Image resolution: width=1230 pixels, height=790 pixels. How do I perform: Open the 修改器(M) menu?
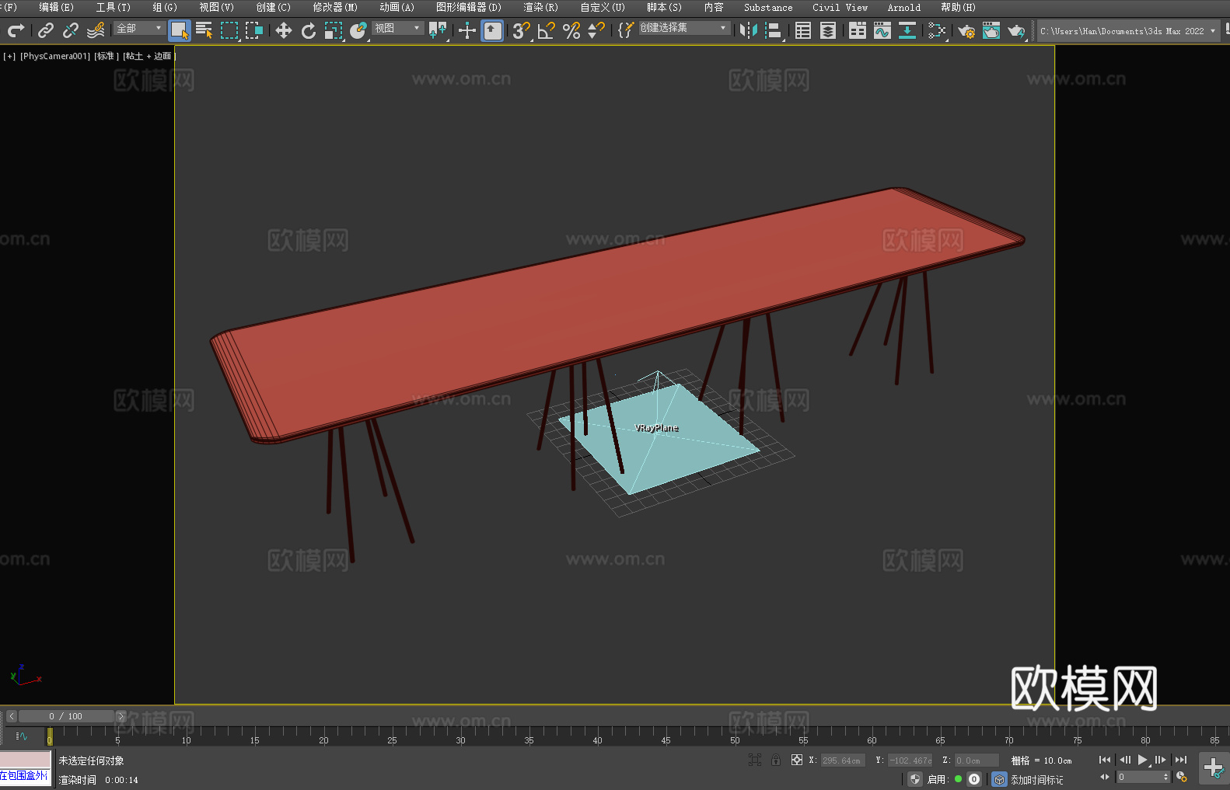[335, 7]
